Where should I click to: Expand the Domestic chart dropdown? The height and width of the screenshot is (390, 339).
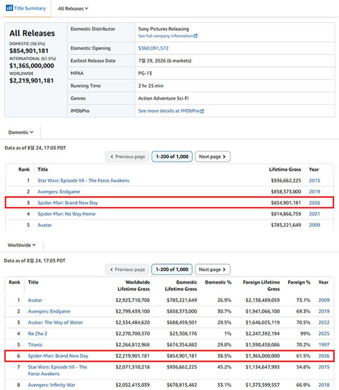(21, 132)
